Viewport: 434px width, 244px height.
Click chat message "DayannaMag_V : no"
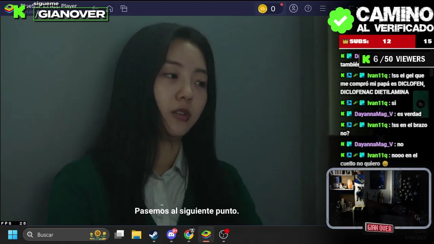coord(372,144)
